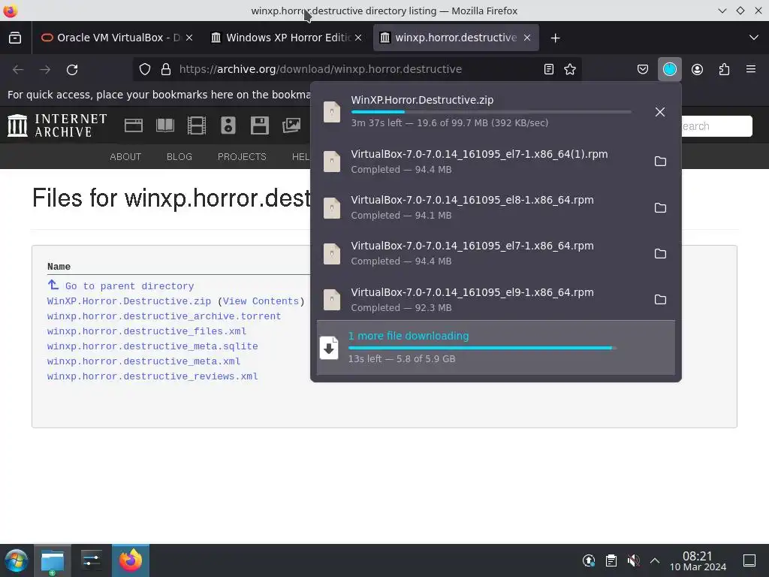
Task: Open winxp.horror.destructive_archive.torrent link
Action: pyautogui.click(x=164, y=316)
